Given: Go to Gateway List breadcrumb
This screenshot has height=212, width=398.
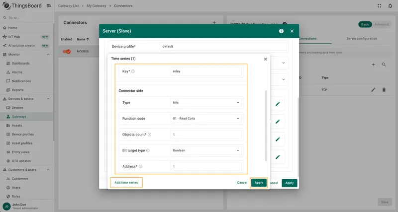Looking at the screenshot, I should [68, 5].
